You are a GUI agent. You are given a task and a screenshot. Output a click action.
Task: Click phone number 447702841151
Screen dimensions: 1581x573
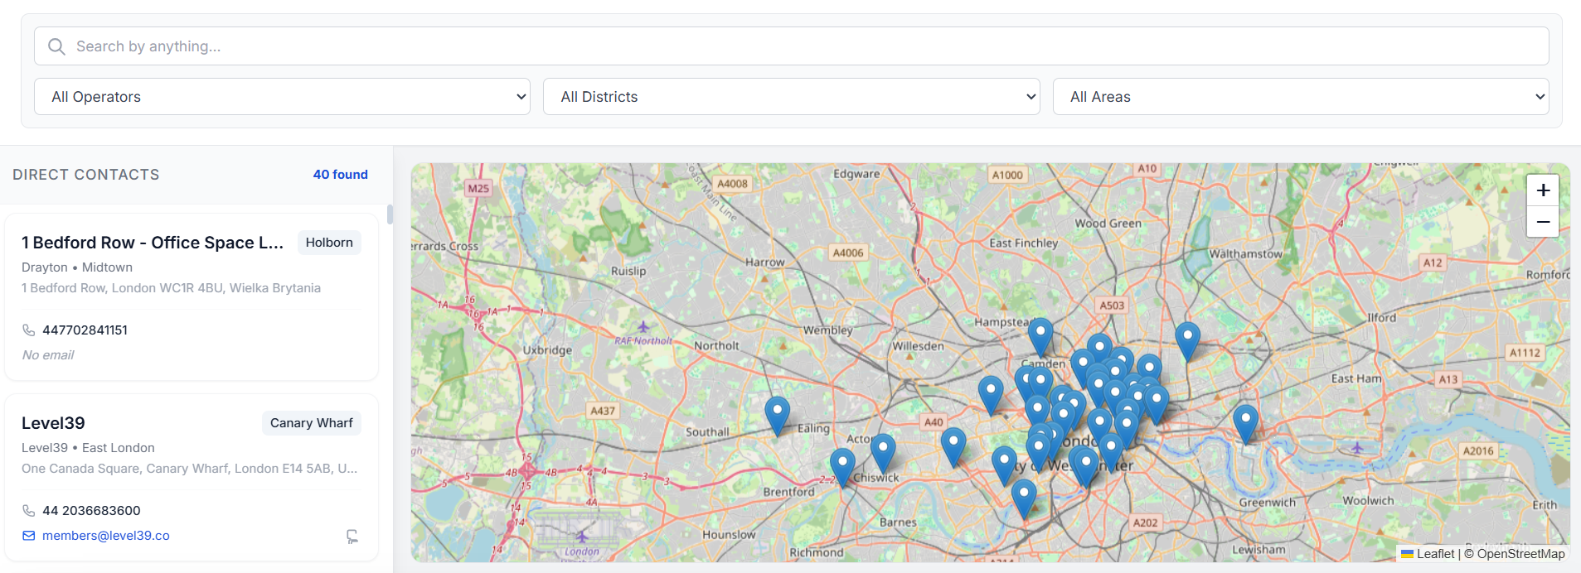(85, 330)
